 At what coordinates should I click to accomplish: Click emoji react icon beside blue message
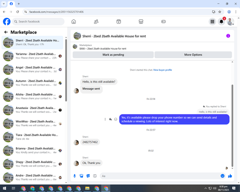116,119
